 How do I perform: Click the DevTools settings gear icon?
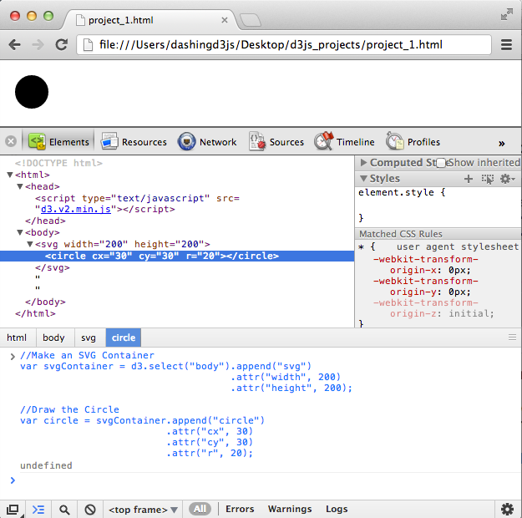pos(507,509)
